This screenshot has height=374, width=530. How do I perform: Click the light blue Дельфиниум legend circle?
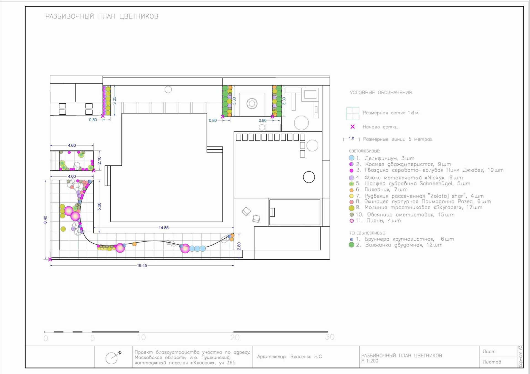point(351,158)
